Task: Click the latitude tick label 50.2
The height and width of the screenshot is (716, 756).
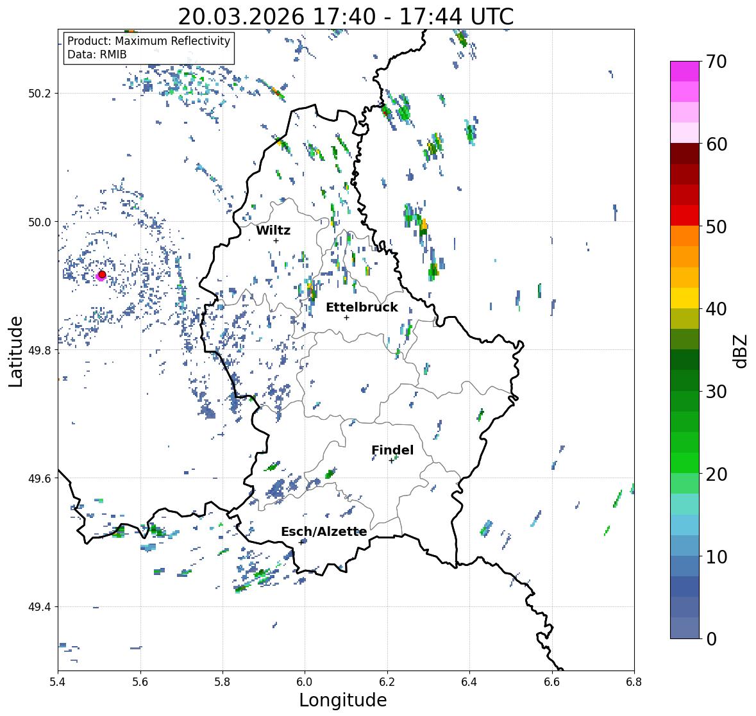Action: click(x=40, y=94)
